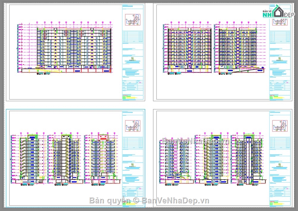The image size is (298, 211).
Task: Click company logo in bottom-left sheet title block
Action: [133, 165]
